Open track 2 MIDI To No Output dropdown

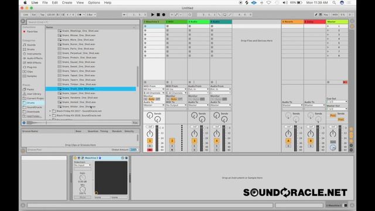[176, 105]
